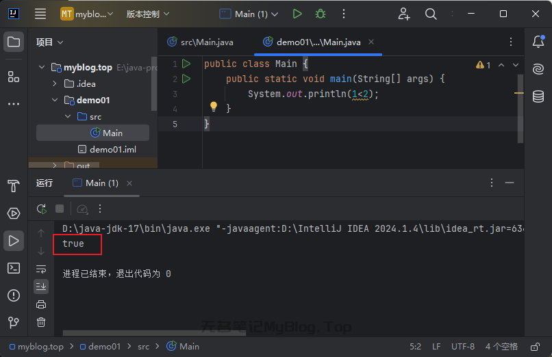Open the Git version control tool icon

click(x=14, y=322)
